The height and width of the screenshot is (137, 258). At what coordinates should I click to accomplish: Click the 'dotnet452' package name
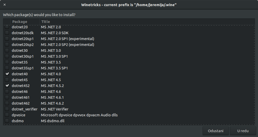21,86
